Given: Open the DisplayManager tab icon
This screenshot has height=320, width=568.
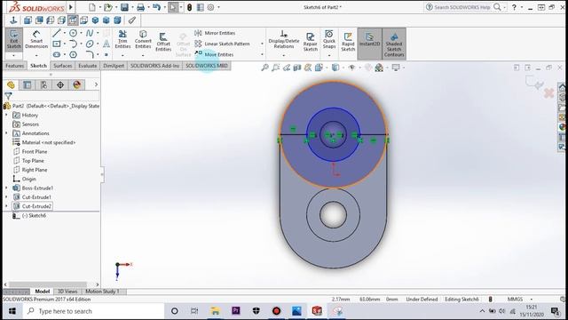Looking at the screenshot, I should point(77,85).
